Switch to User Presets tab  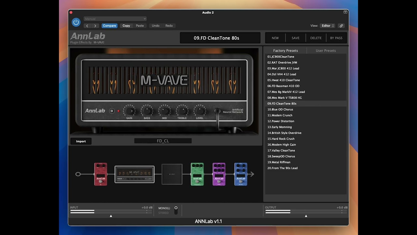coord(326,51)
